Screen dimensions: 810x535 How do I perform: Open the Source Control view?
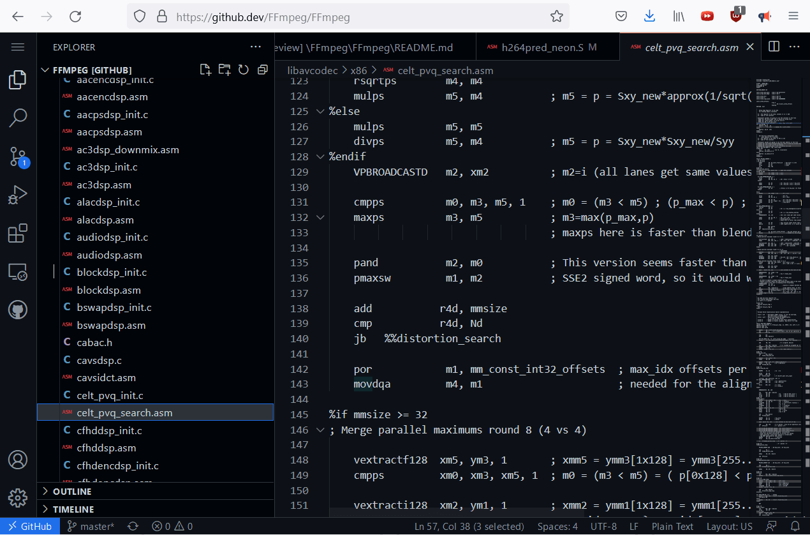click(18, 156)
